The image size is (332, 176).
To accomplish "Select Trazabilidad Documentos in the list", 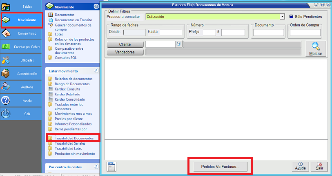I will (x=74, y=139).
